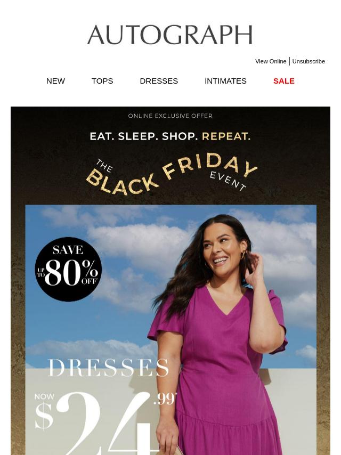Screen dimensions: 341x455
Task: Click the small .99 cents superscript
Action: 165,399
